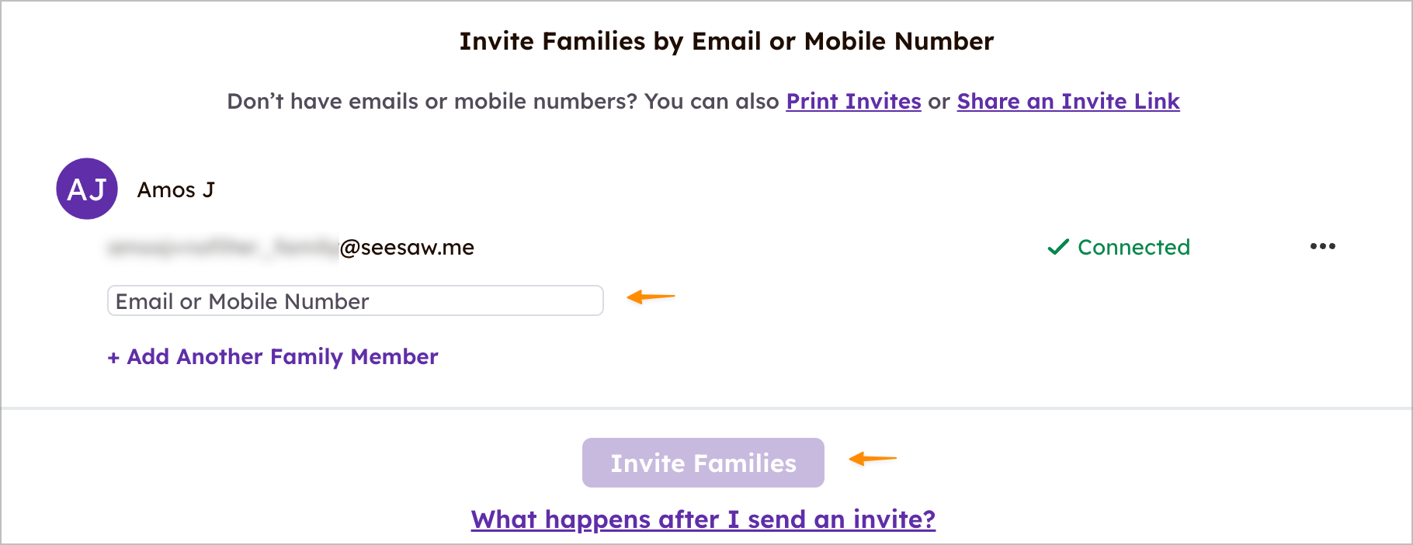Click the word 'or' between the links
The image size is (1413, 545).
[939, 101]
